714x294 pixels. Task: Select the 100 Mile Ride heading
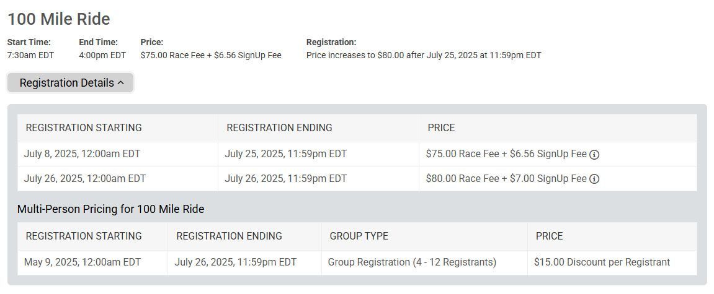(59, 19)
